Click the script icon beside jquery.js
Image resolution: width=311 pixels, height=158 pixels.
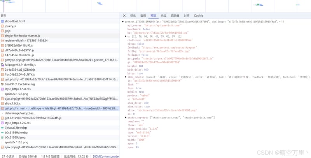click(2, 26)
